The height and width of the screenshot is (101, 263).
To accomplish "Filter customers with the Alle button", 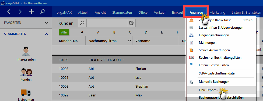I will click(64, 32).
